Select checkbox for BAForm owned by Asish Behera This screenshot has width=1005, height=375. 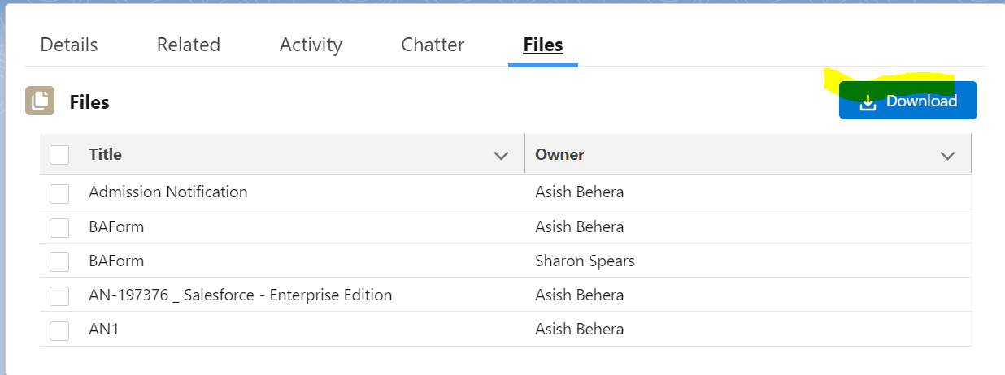(59, 227)
